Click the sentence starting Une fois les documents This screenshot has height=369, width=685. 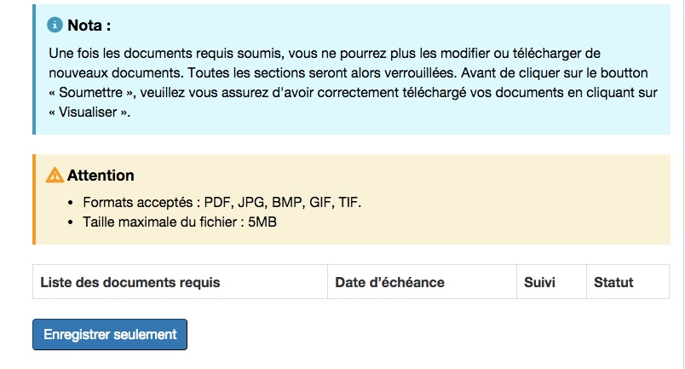[324, 53]
